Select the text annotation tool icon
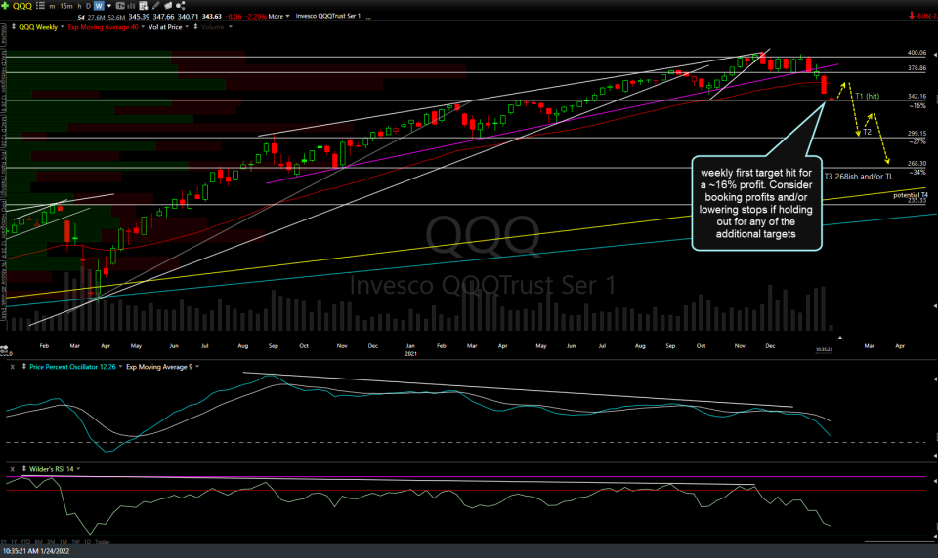938x558 pixels. pyautogui.click(x=120, y=6)
